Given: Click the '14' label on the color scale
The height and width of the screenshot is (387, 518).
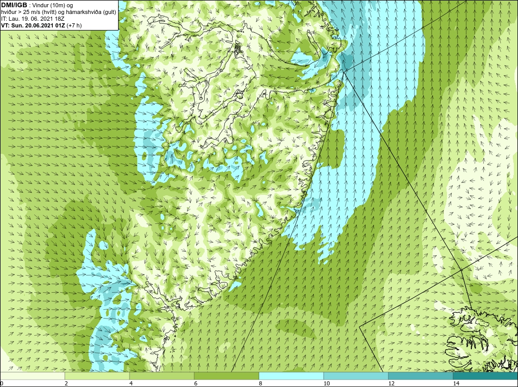Looking at the screenshot, I should 456,383.
